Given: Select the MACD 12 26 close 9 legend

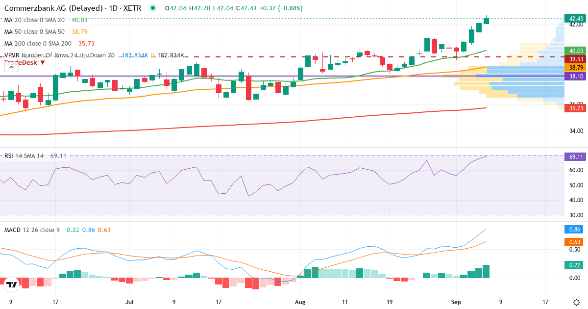Looking at the screenshot, I should (32, 230).
